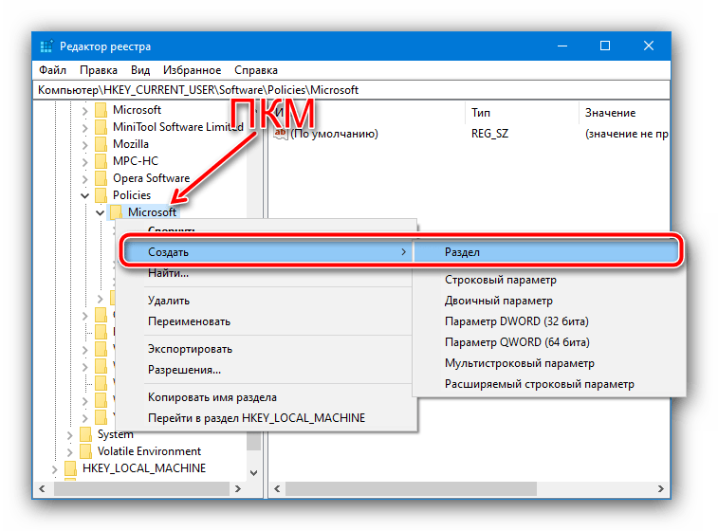Screen dimensions: 718x531
Task: Open the Избранное menu
Action: 192,70
